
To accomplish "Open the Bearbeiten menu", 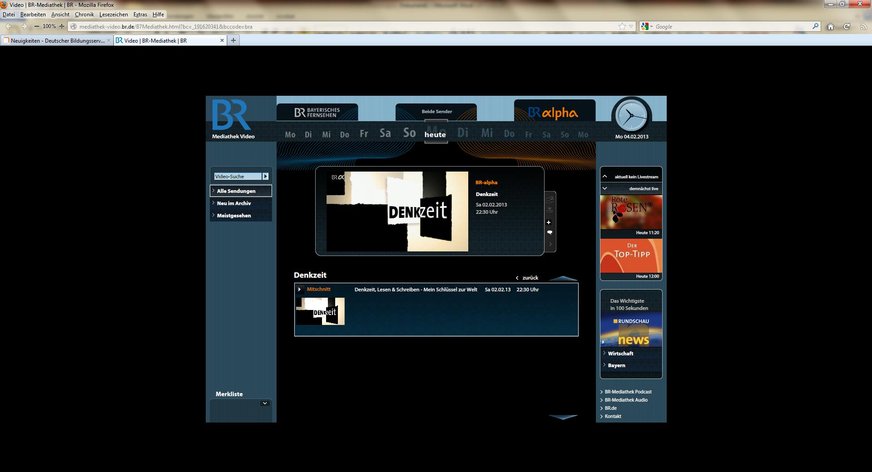I will point(33,15).
